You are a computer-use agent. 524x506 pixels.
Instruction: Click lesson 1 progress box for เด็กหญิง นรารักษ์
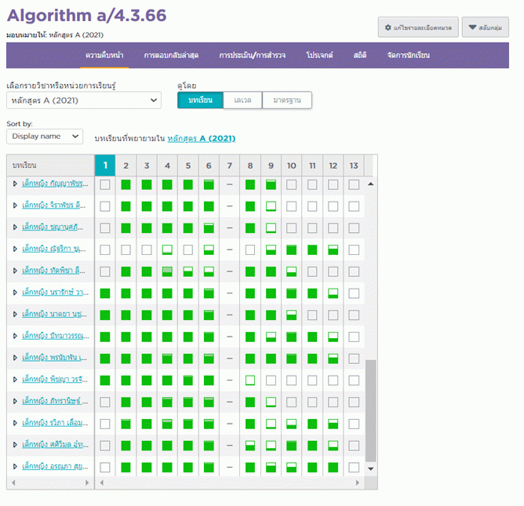coord(105,293)
